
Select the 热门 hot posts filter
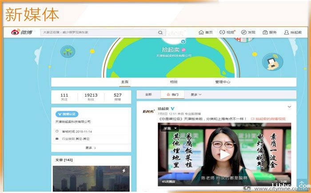[172, 95]
